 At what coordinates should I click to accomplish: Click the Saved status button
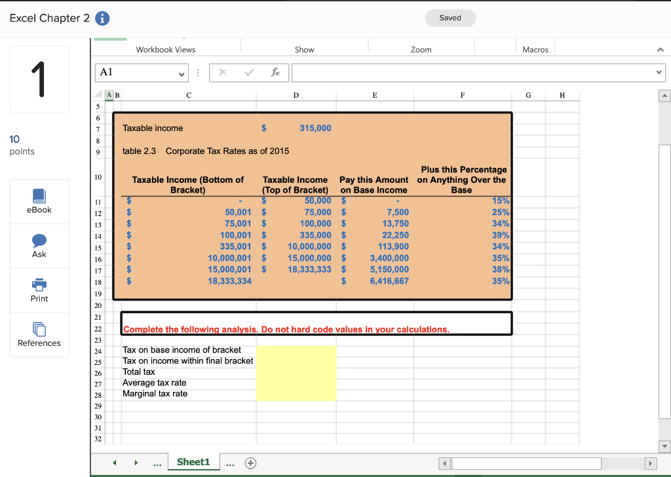(x=450, y=18)
